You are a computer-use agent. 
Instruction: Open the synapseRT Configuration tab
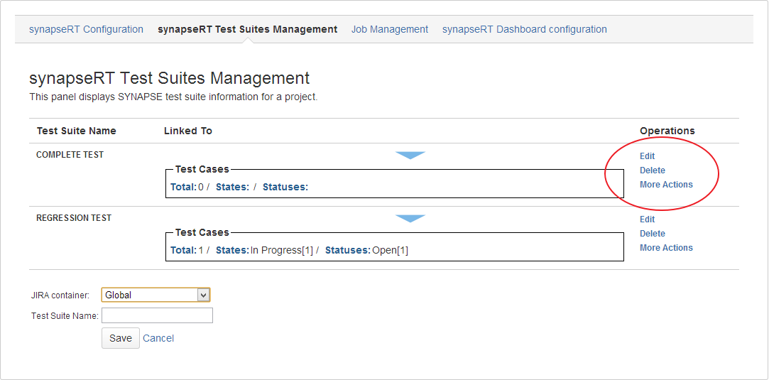point(86,29)
